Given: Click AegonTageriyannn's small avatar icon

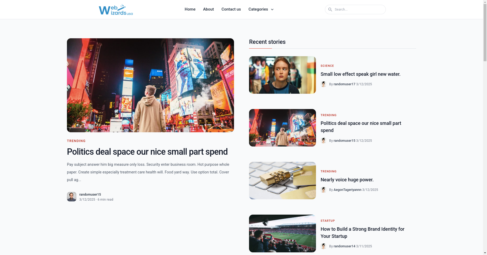Looking at the screenshot, I should (324, 190).
